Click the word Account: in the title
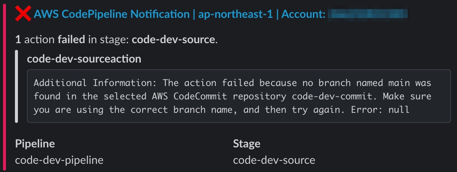This screenshot has width=457, height=172. tap(303, 15)
